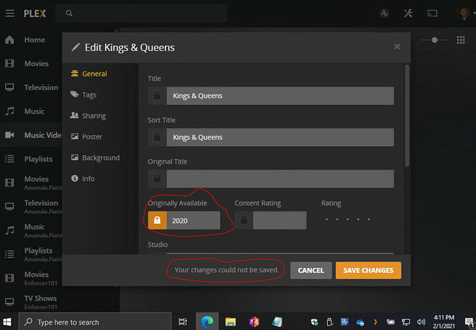Click the SAVE CHANGES button

pos(368,270)
